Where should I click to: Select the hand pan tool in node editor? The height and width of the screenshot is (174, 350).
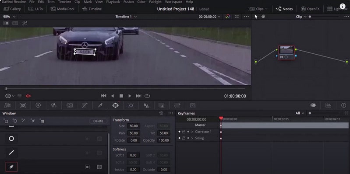pyautogui.click(x=263, y=17)
